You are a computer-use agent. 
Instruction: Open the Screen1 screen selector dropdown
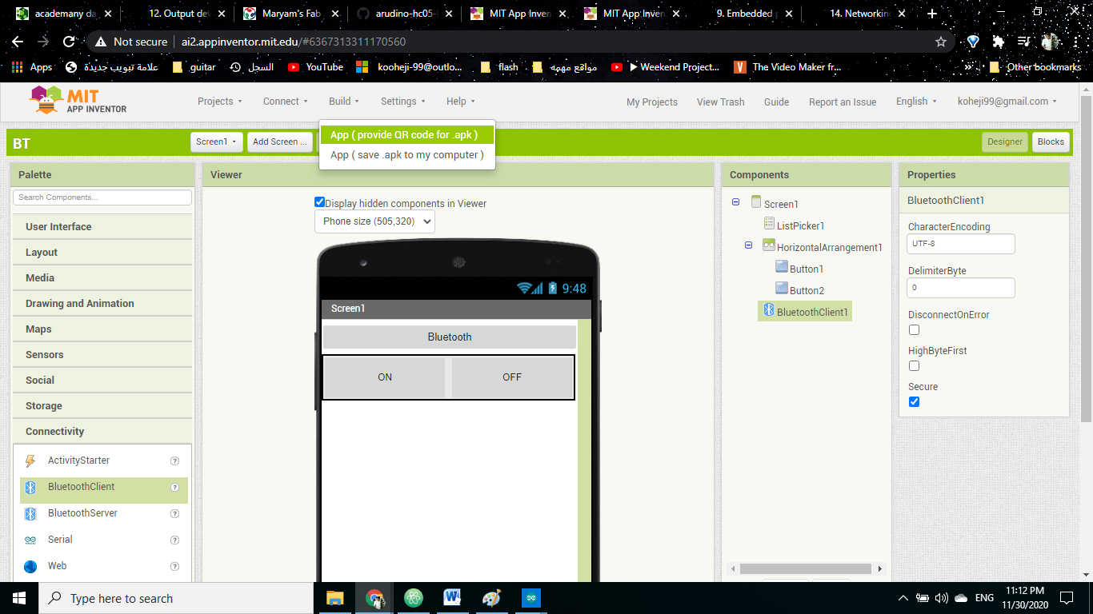(216, 142)
